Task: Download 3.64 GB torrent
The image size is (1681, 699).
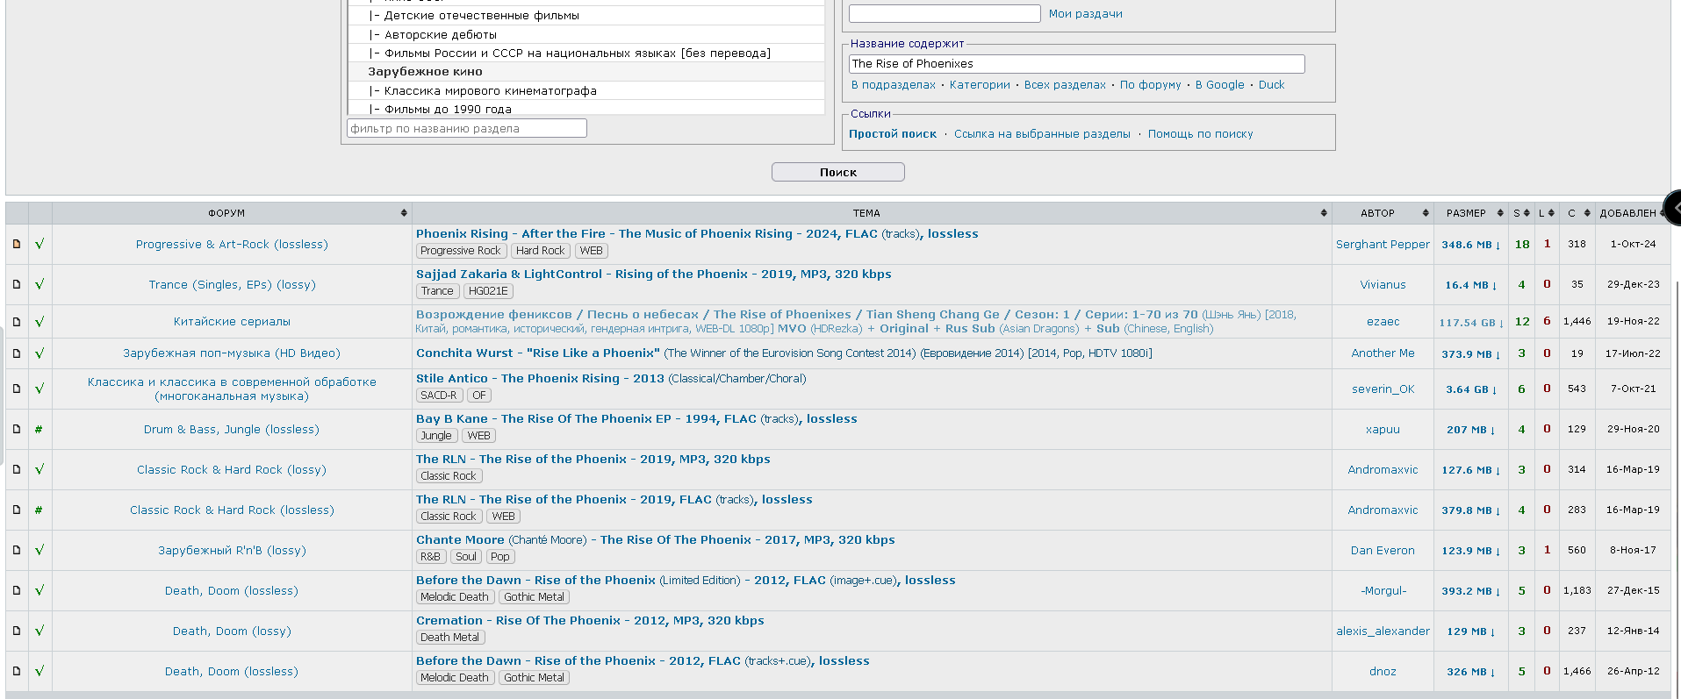Action: [1470, 389]
